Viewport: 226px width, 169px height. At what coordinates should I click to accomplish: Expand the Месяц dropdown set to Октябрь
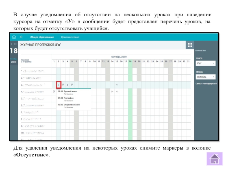click(205, 77)
